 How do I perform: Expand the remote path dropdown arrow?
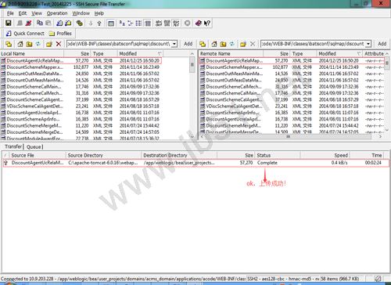[368, 44]
